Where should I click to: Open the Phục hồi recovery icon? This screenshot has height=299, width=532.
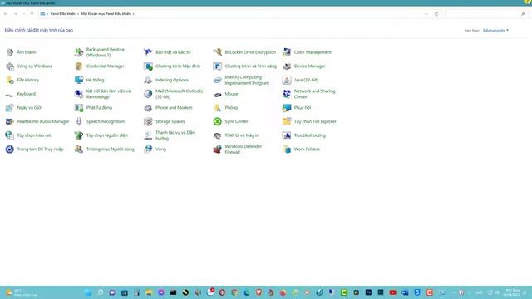[287, 108]
